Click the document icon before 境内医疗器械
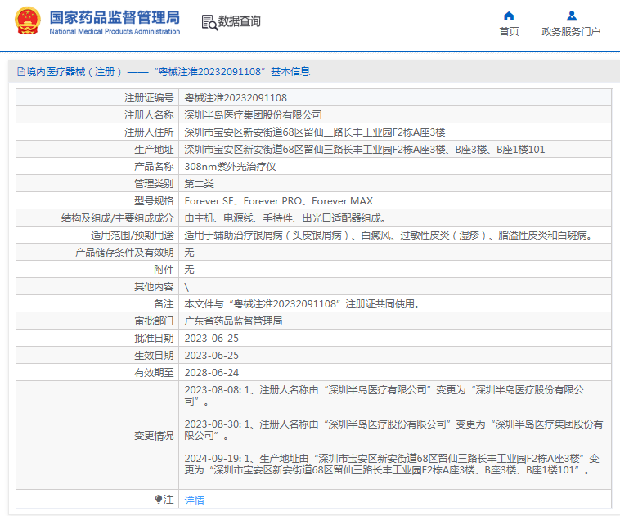Viewport: 620px width, 516px height. click(x=21, y=72)
